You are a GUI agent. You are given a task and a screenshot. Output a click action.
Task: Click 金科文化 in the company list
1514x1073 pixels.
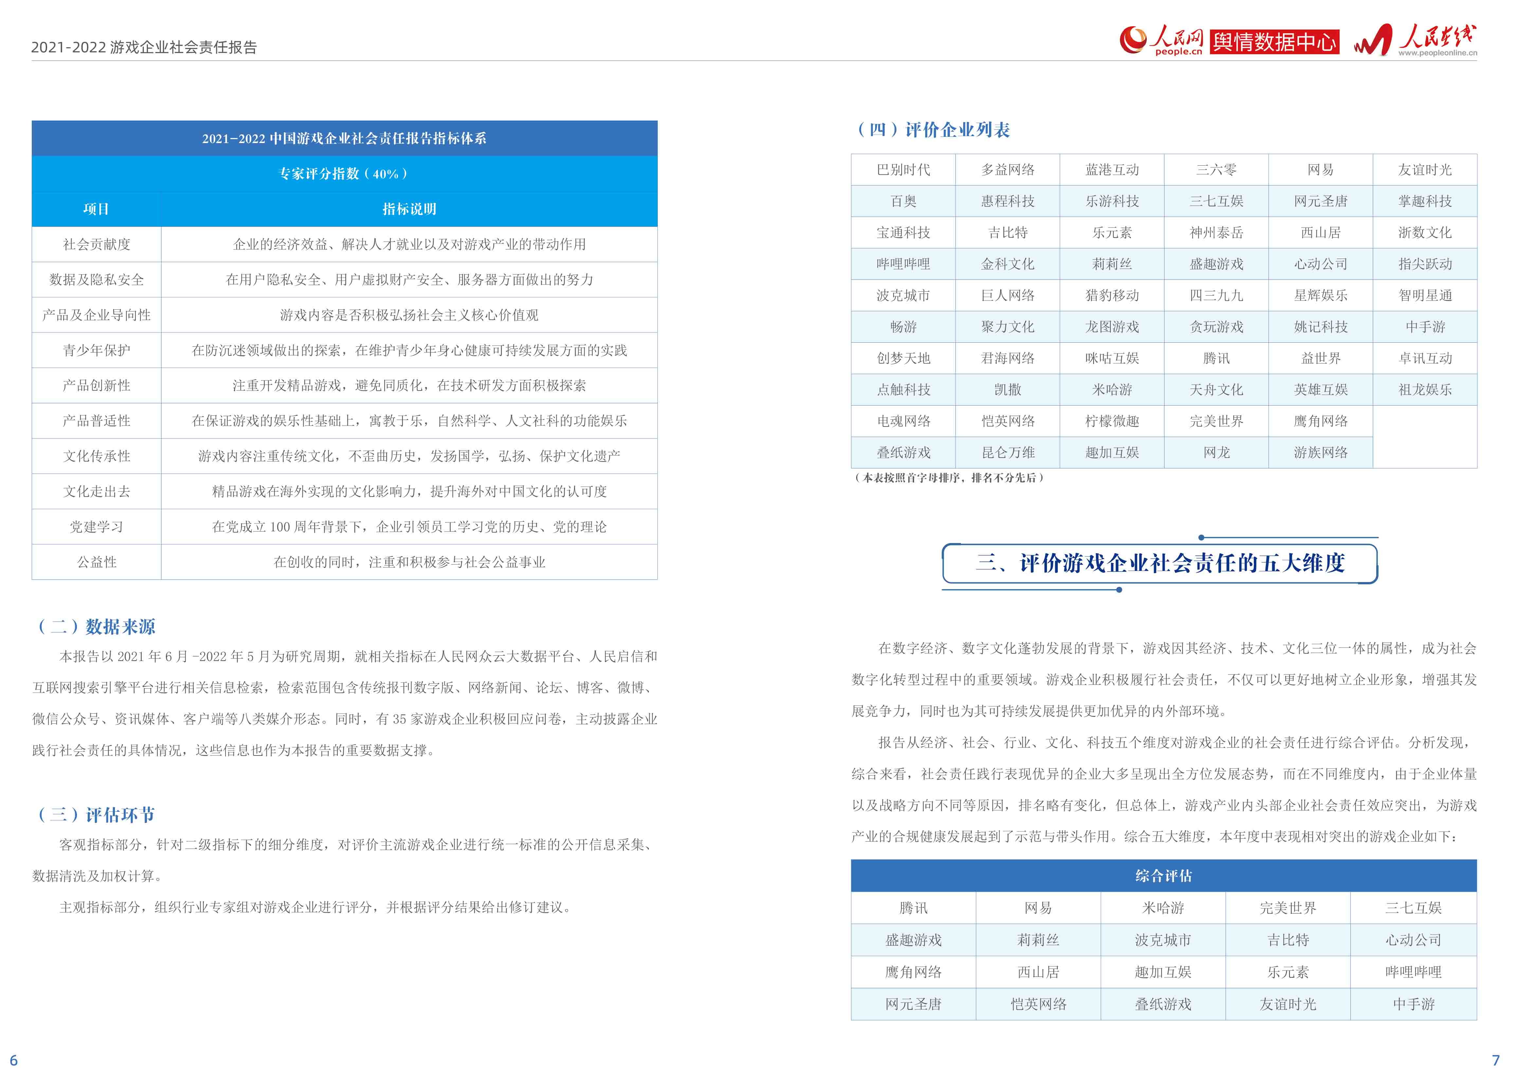tap(1007, 264)
